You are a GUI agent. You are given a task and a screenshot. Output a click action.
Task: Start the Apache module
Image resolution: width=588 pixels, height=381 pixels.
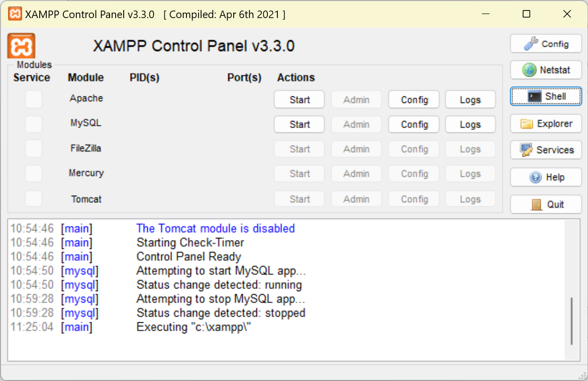point(300,100)
